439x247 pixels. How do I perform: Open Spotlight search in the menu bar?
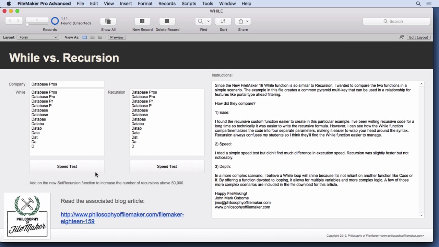tap(418, 3)
